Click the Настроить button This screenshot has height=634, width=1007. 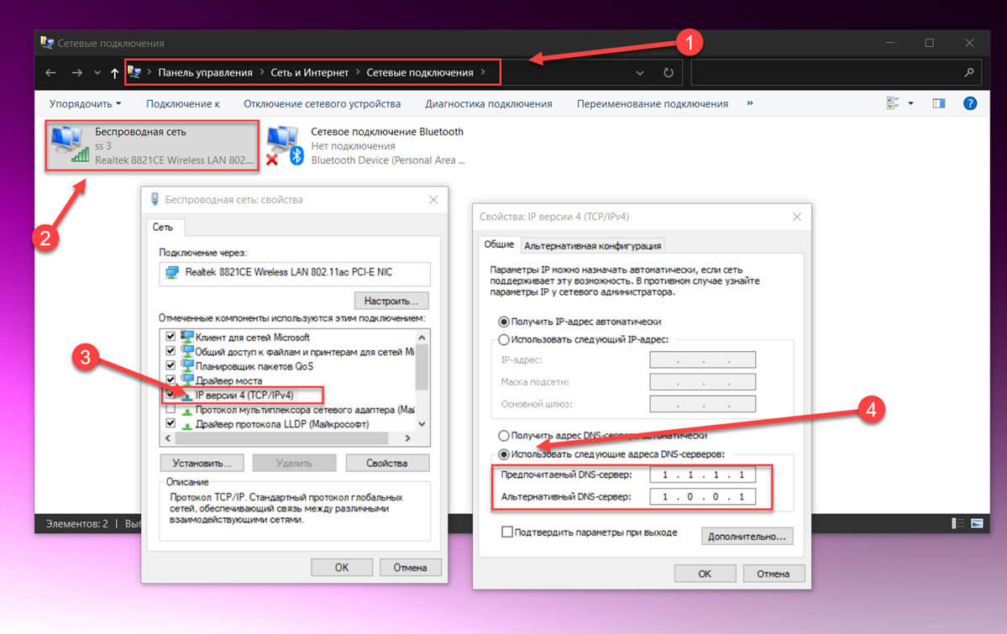[391, 301]
